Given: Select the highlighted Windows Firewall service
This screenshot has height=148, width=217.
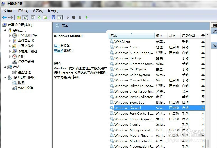Looking at the screenshot, I should point(157,108).
